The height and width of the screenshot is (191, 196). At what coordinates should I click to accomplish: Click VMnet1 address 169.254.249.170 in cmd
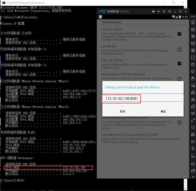(x=75, y=94)
